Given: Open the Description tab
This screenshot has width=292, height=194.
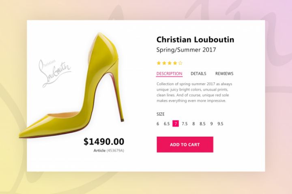Looking at the screenshot, I should pos(169,74).
